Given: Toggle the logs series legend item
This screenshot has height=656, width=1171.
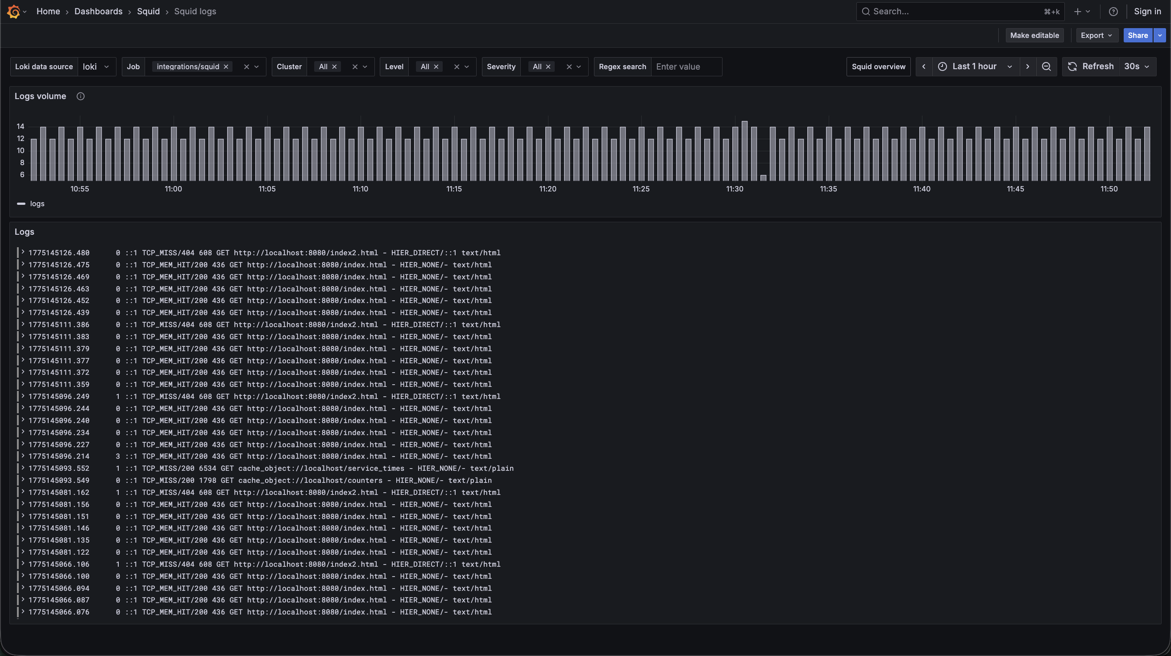Looking at the screenshot, I should point(37,203).
